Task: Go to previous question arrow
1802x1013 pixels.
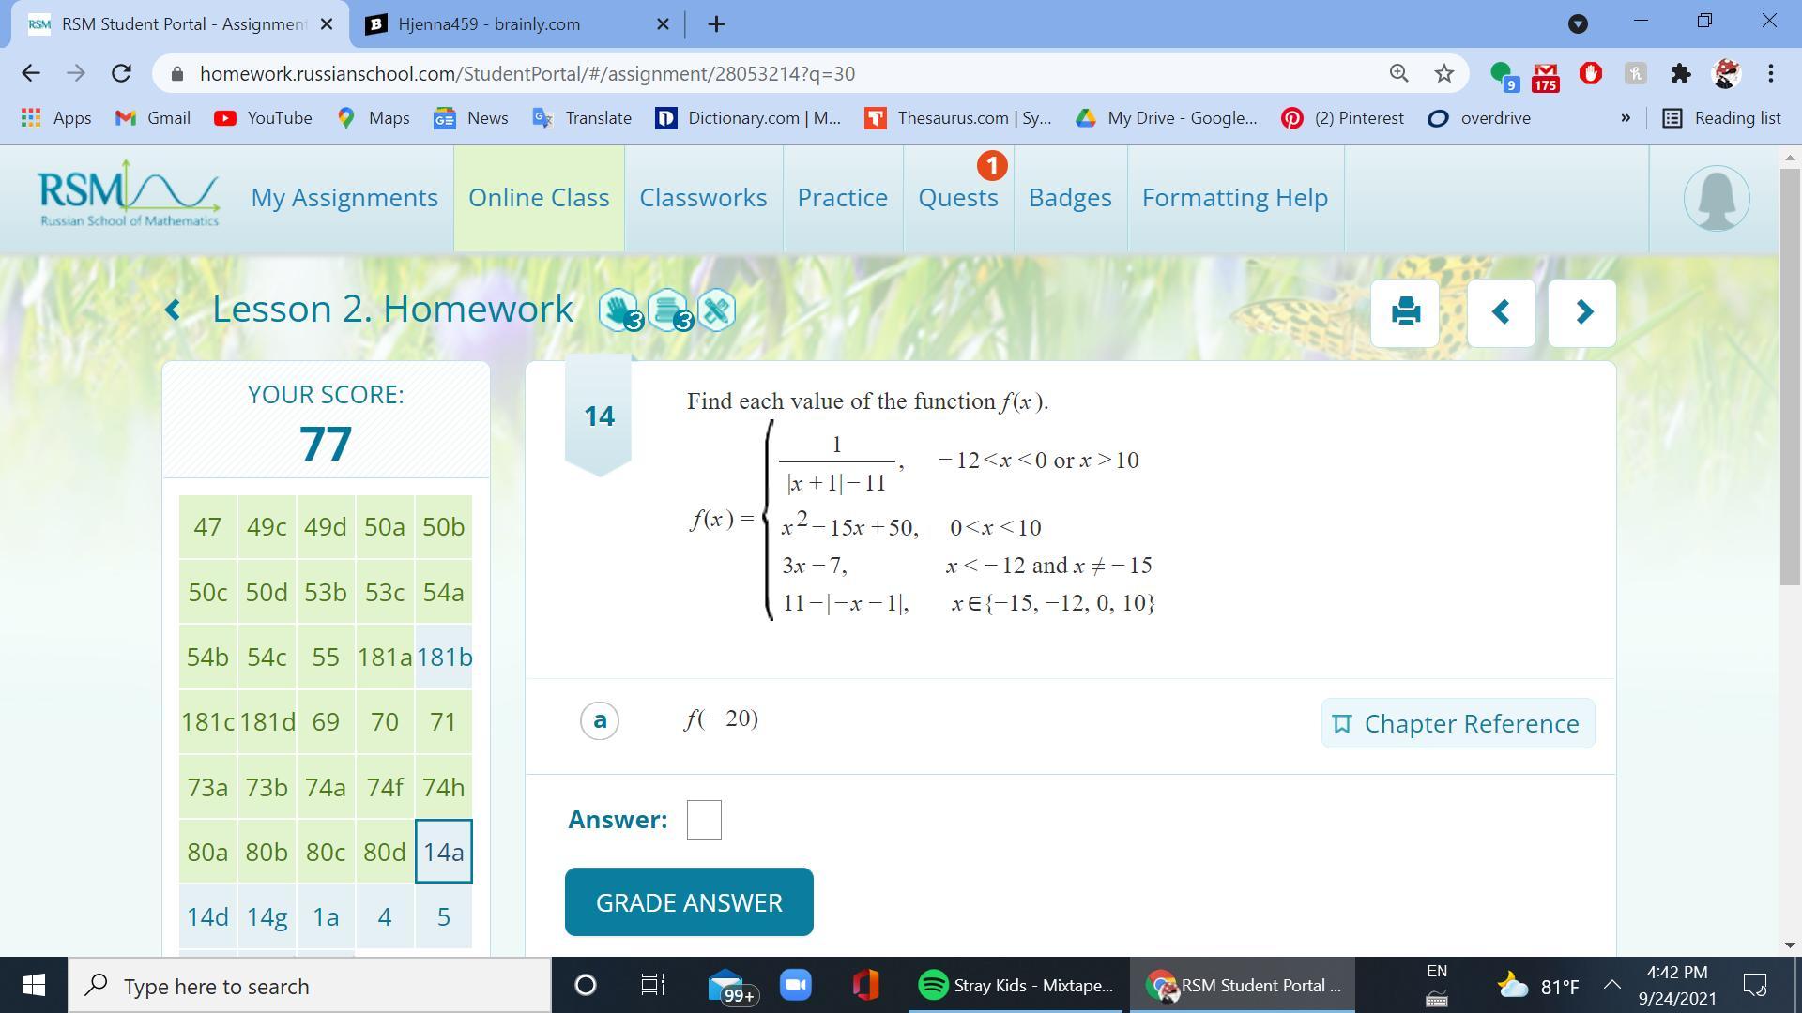Action: tap(1501, 312)
